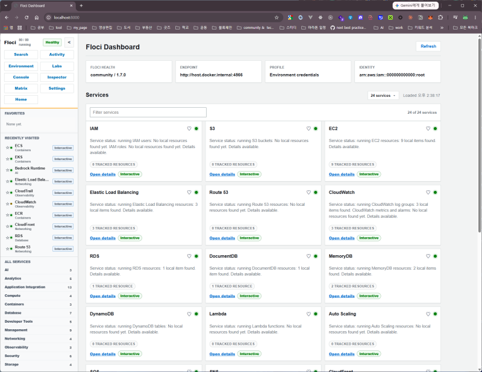Screen dimensions: 482x372
Task: Favorite the DocumentDB card heart
Action: point(308,256)
